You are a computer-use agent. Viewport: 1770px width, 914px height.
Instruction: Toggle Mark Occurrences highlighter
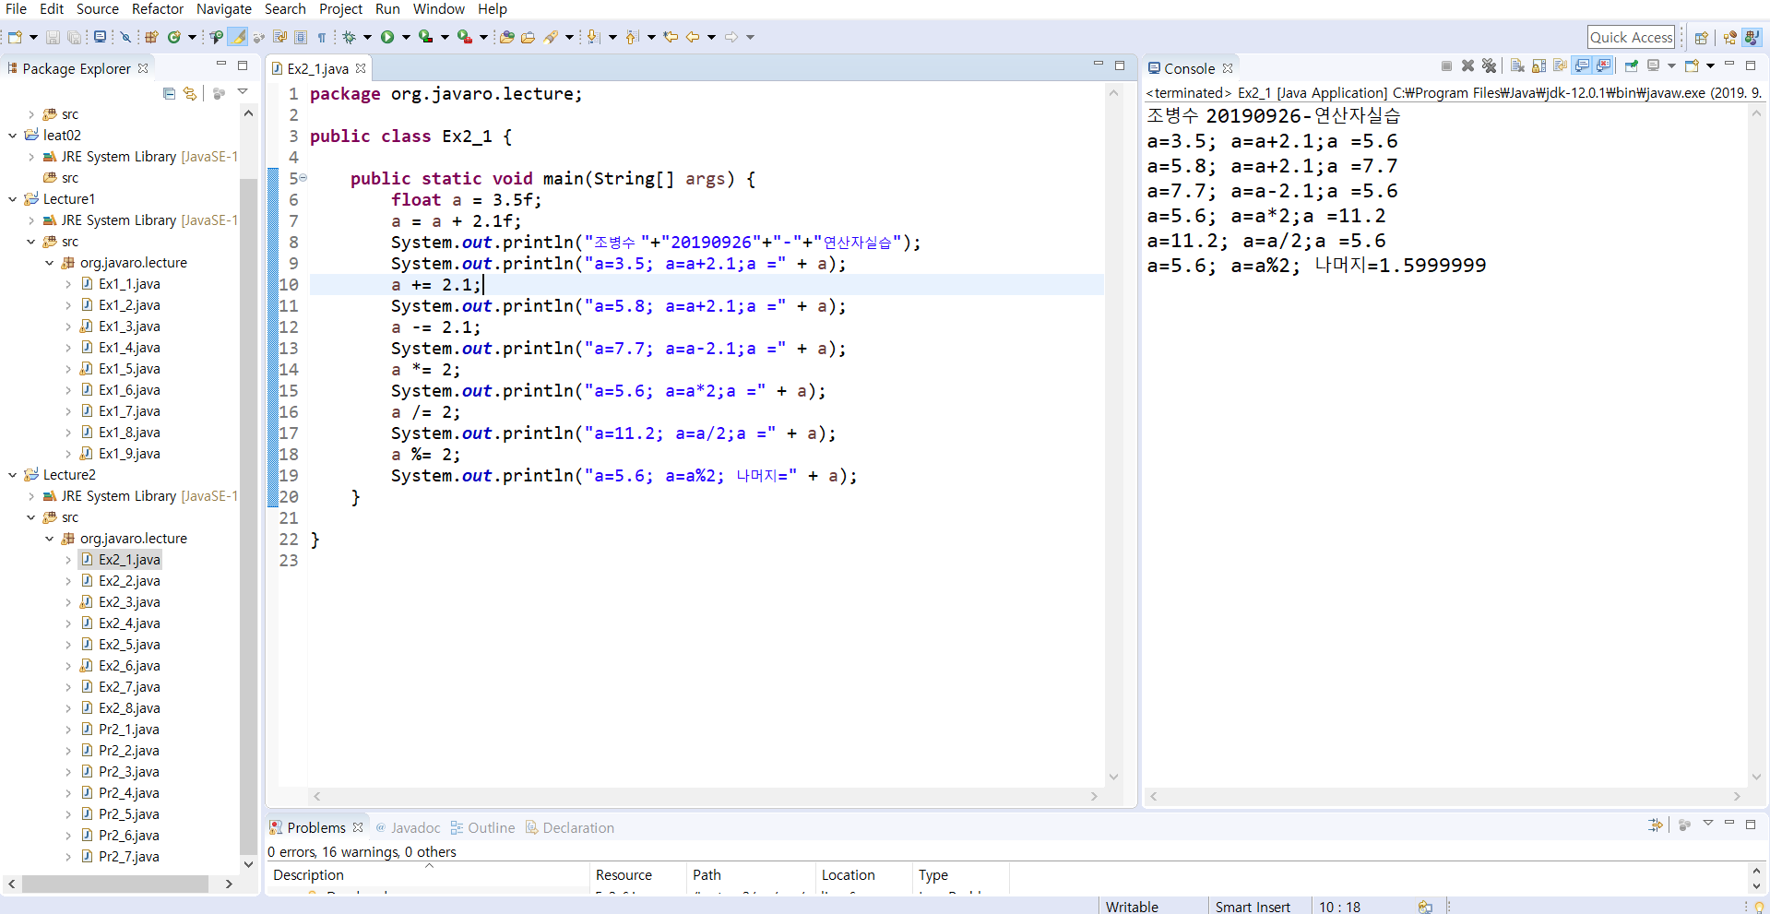238,37
